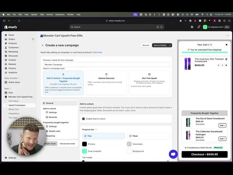Image resolution: width=233 pixels, height=175 pixels.
Task: Open the Save & Publish dropdown arrow
Action: point(170,45)
